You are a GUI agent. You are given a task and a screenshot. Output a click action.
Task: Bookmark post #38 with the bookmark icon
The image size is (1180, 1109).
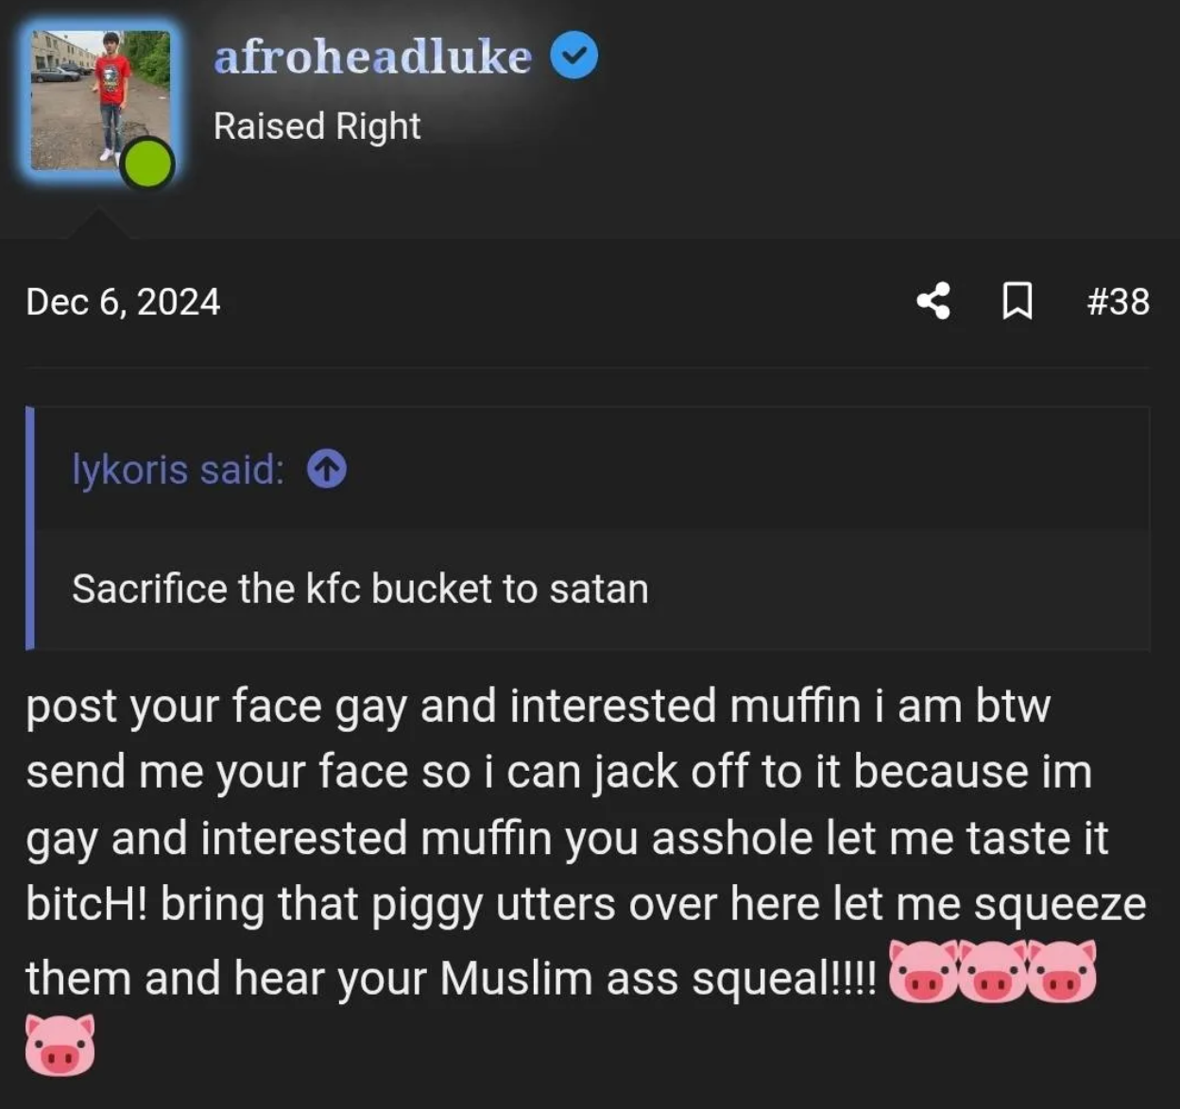1017,301
